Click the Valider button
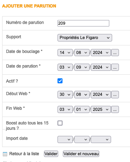 (x=51, y=154)
